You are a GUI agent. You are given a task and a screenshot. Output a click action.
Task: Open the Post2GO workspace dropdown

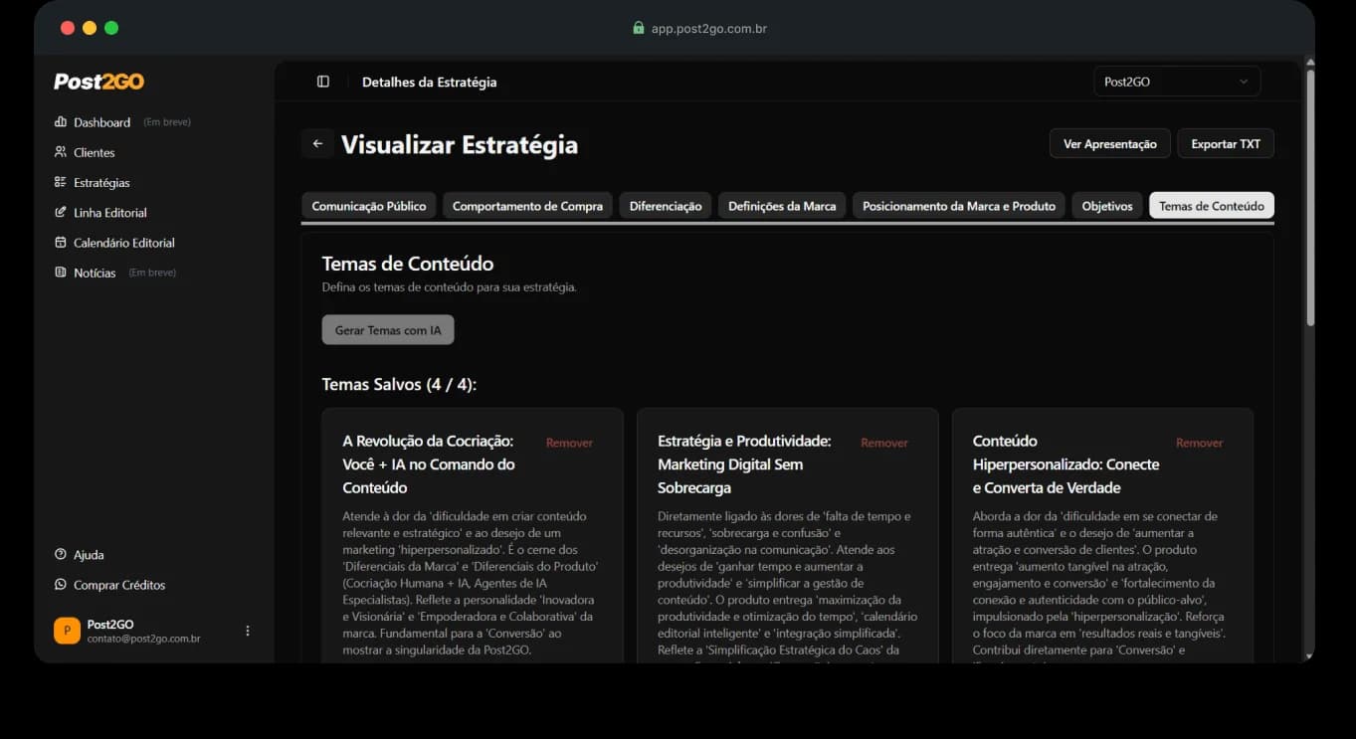pyautogui.click(x=1177, y=82)
